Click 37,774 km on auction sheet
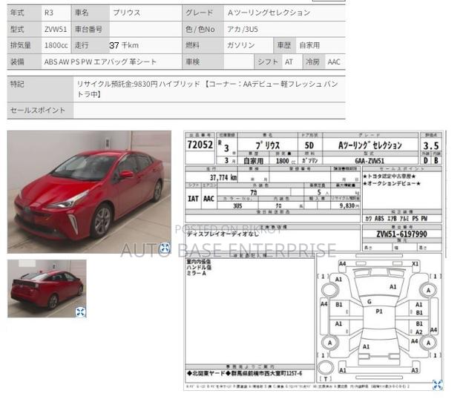 [223, 177]
